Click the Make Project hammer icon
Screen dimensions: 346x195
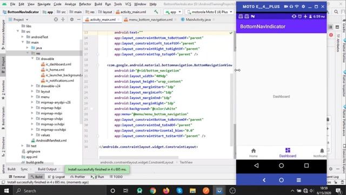click(x=156, y=12)
